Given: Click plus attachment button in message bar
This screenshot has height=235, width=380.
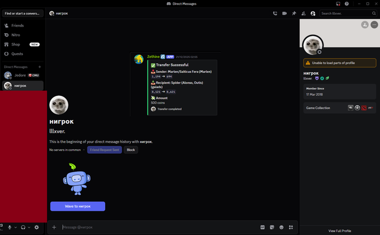Looking at the screenshot, I should (54, 227).
